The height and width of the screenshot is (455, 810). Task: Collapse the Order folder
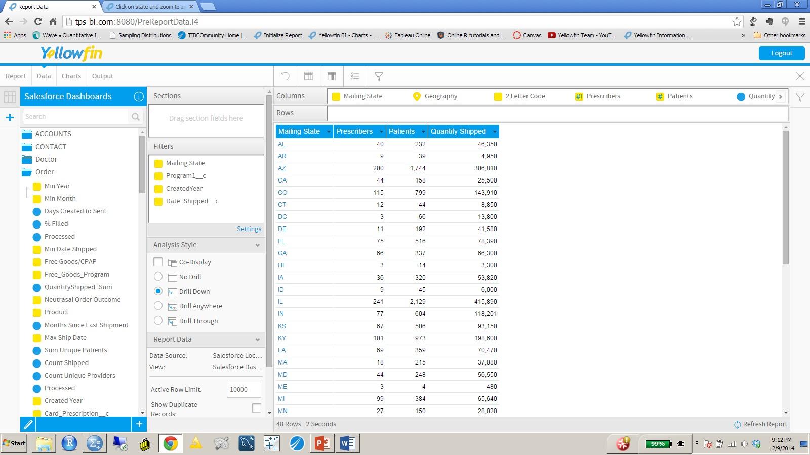pyautogui.click(x=27, y=172)
